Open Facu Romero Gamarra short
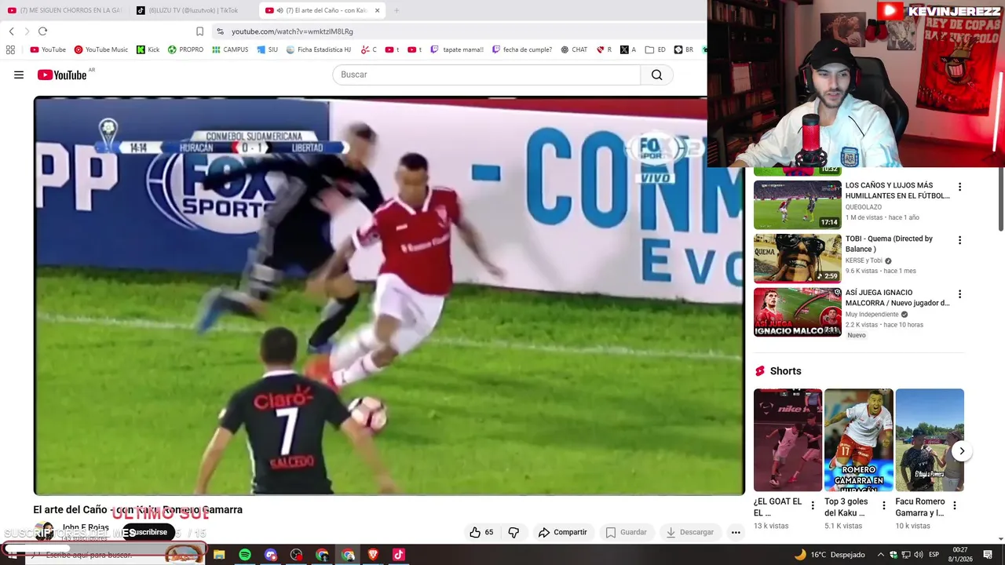Image resolution: width=1005 pixels, height=565 pixels. click(930, 439)
